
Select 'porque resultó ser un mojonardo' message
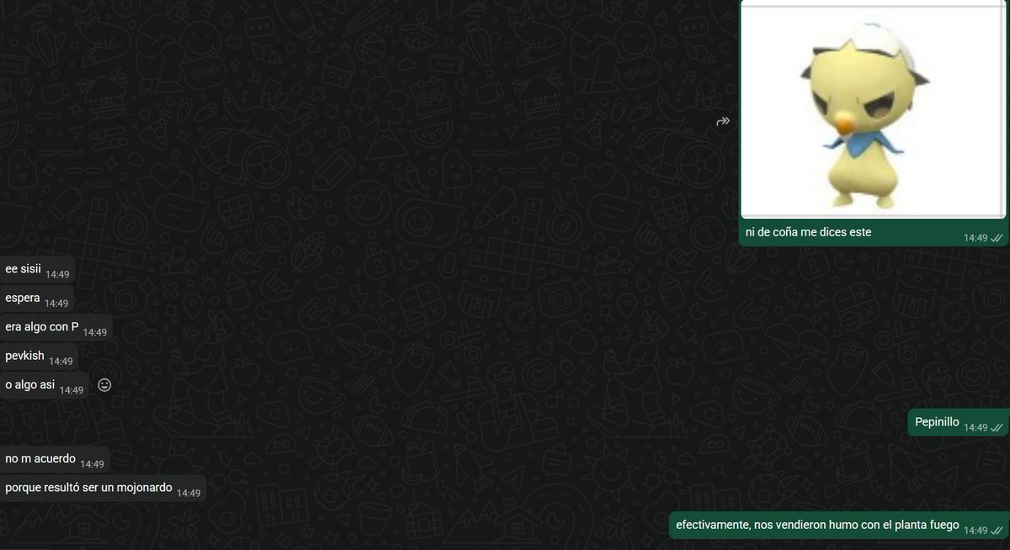pyautogui.click(x=103, y=488)
